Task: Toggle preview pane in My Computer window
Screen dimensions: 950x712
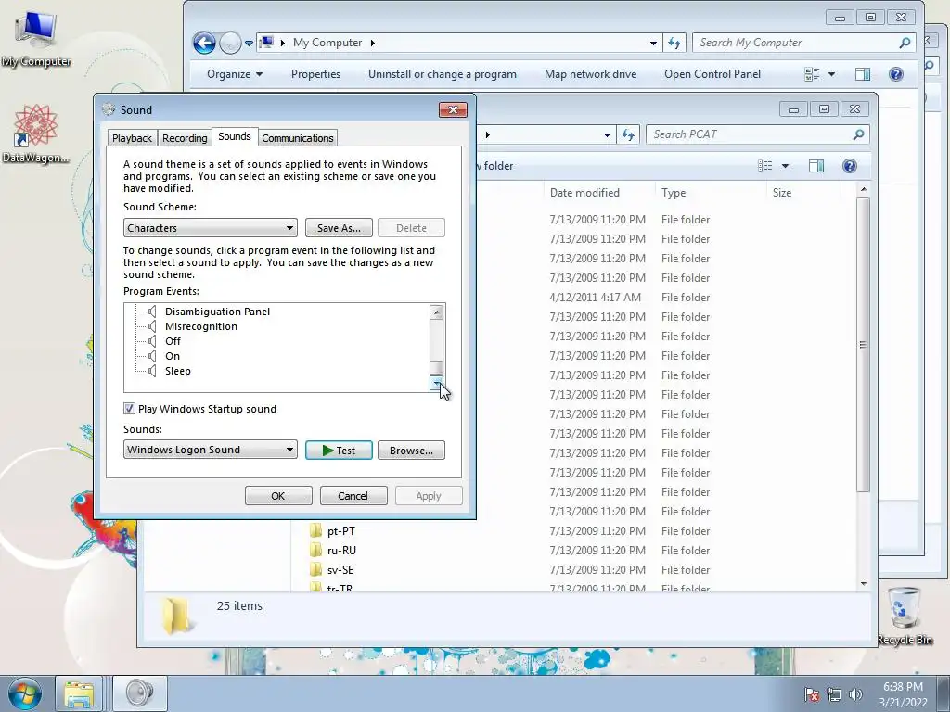Action: coord(863,74)
